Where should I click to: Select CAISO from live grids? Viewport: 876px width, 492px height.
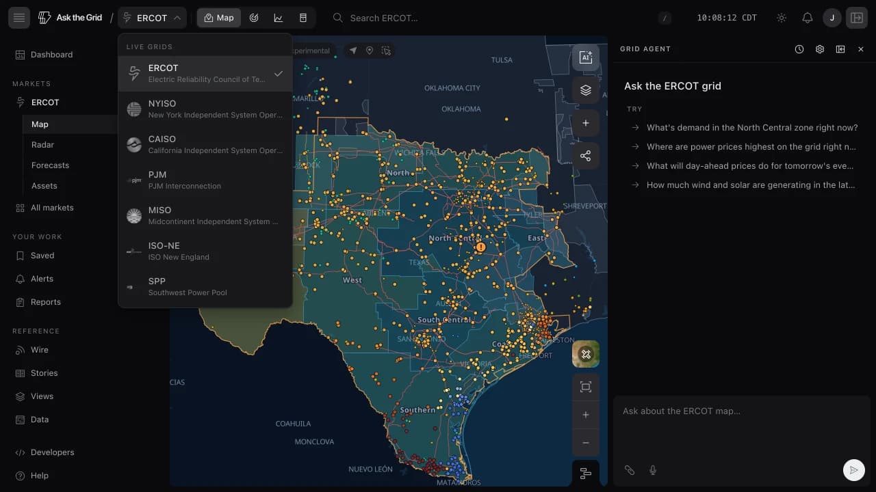(205, 145)
